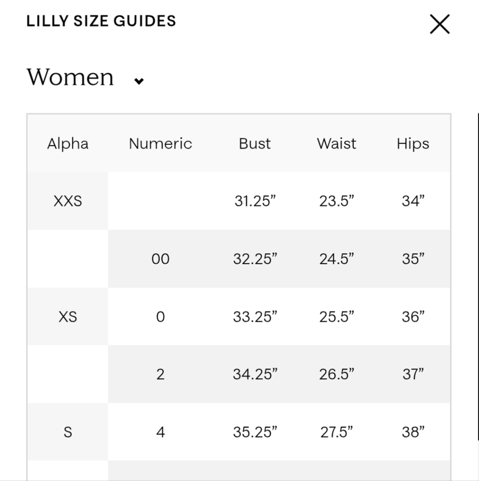479x481 pixels.
Task: Click the Hips column header
Action: 413,144
